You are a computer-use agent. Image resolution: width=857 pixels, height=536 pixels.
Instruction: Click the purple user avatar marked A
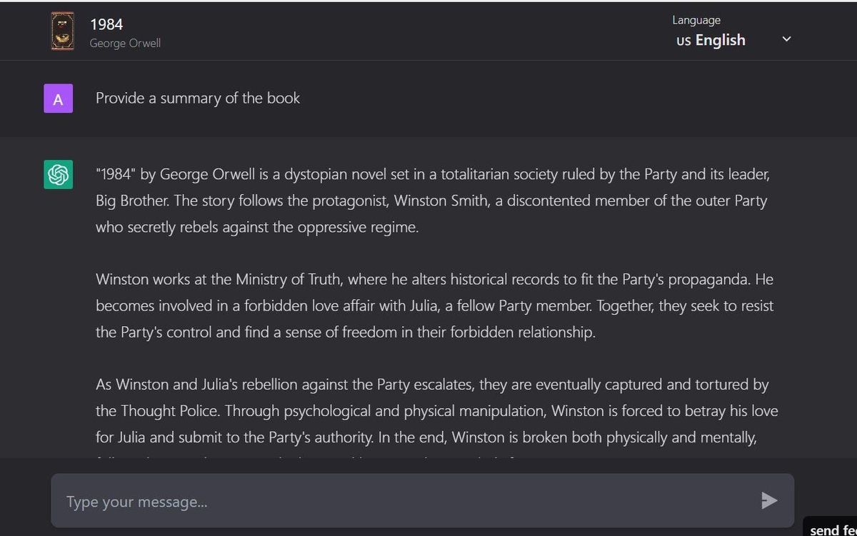click(58, 98)
